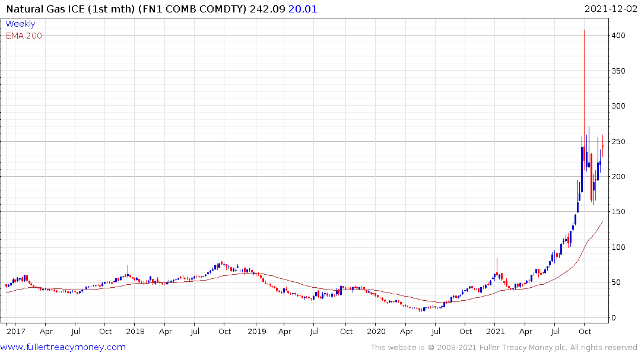Screen dimensions: 638x356
Task: Click the 50 price axis label
Action: click(616, 282)
